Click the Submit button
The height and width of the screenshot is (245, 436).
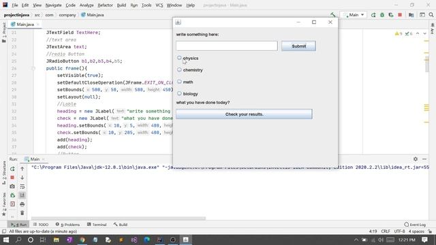(x=298, y=46)
